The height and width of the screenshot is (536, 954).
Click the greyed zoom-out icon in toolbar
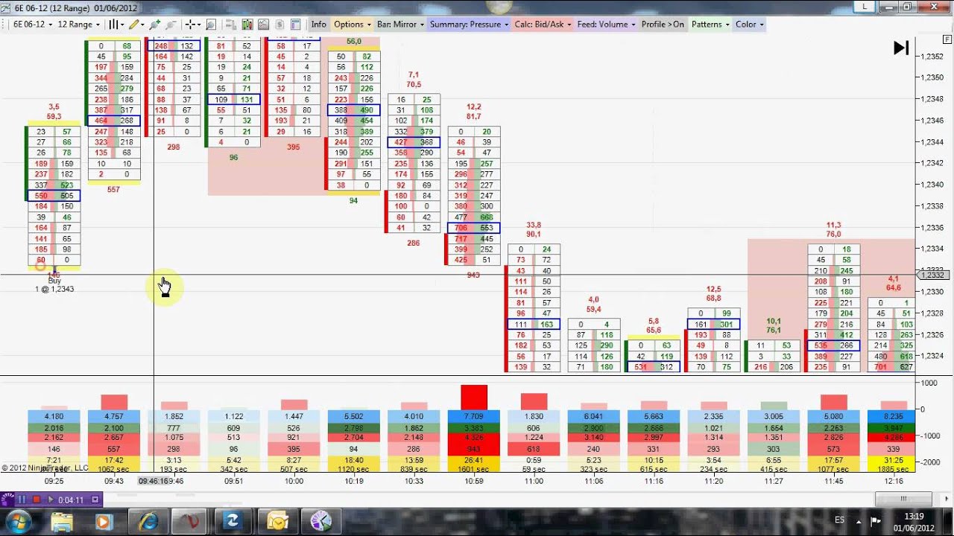[x=171, y=25]
